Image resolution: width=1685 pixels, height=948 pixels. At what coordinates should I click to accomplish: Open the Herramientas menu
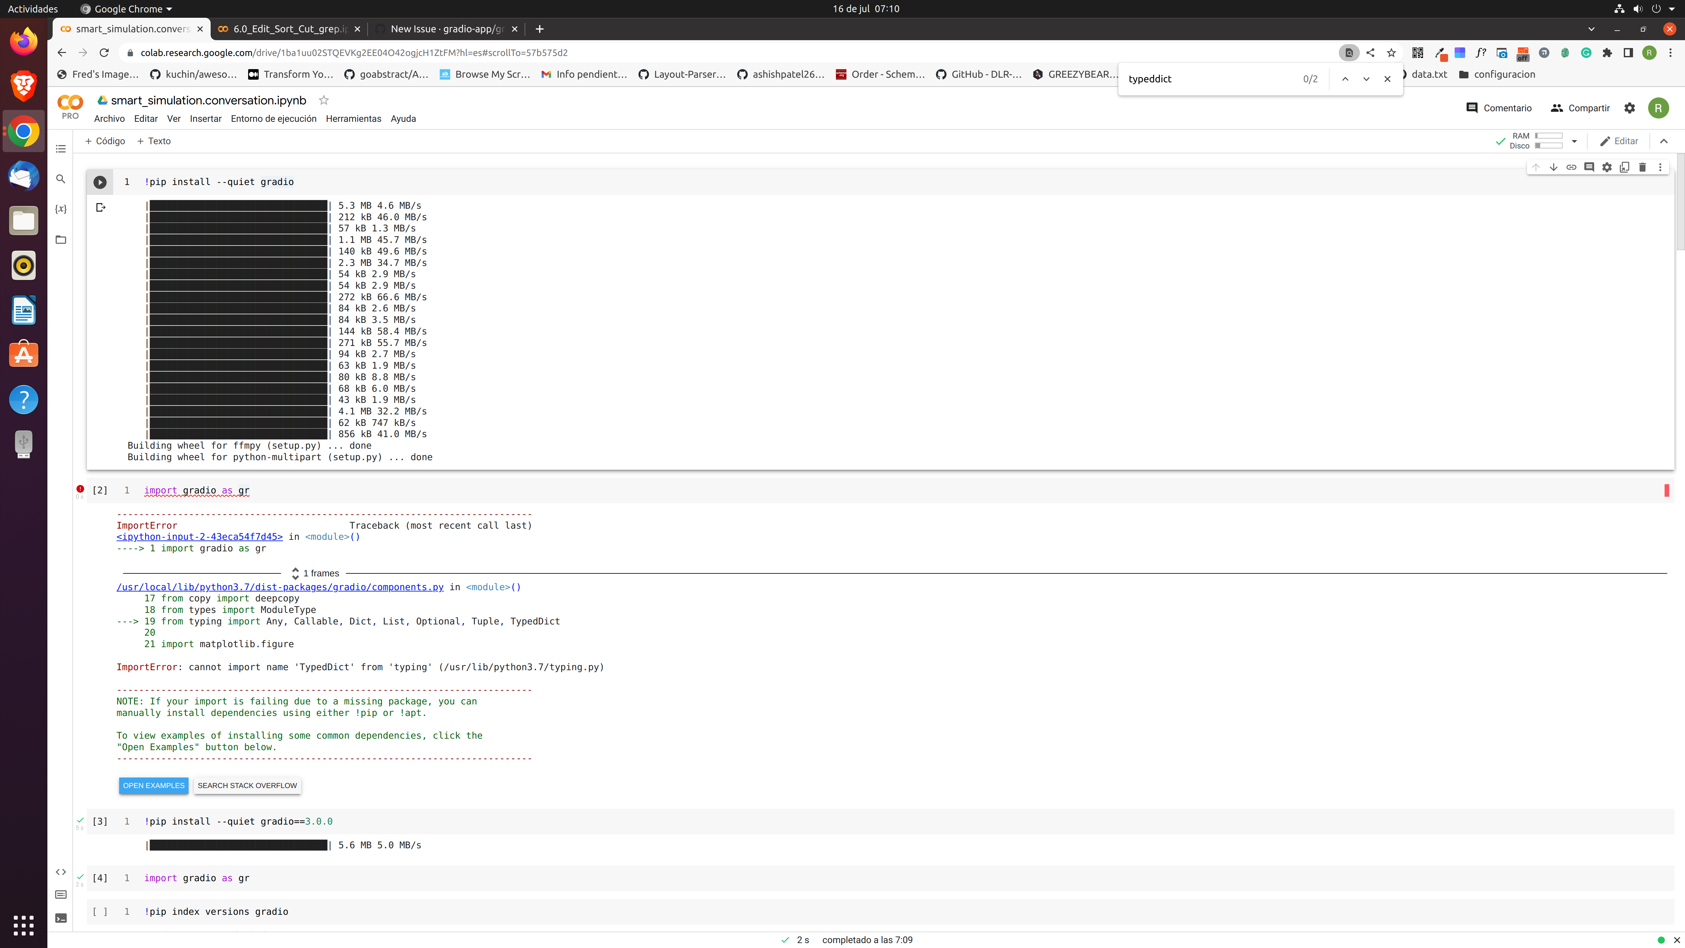353,118
